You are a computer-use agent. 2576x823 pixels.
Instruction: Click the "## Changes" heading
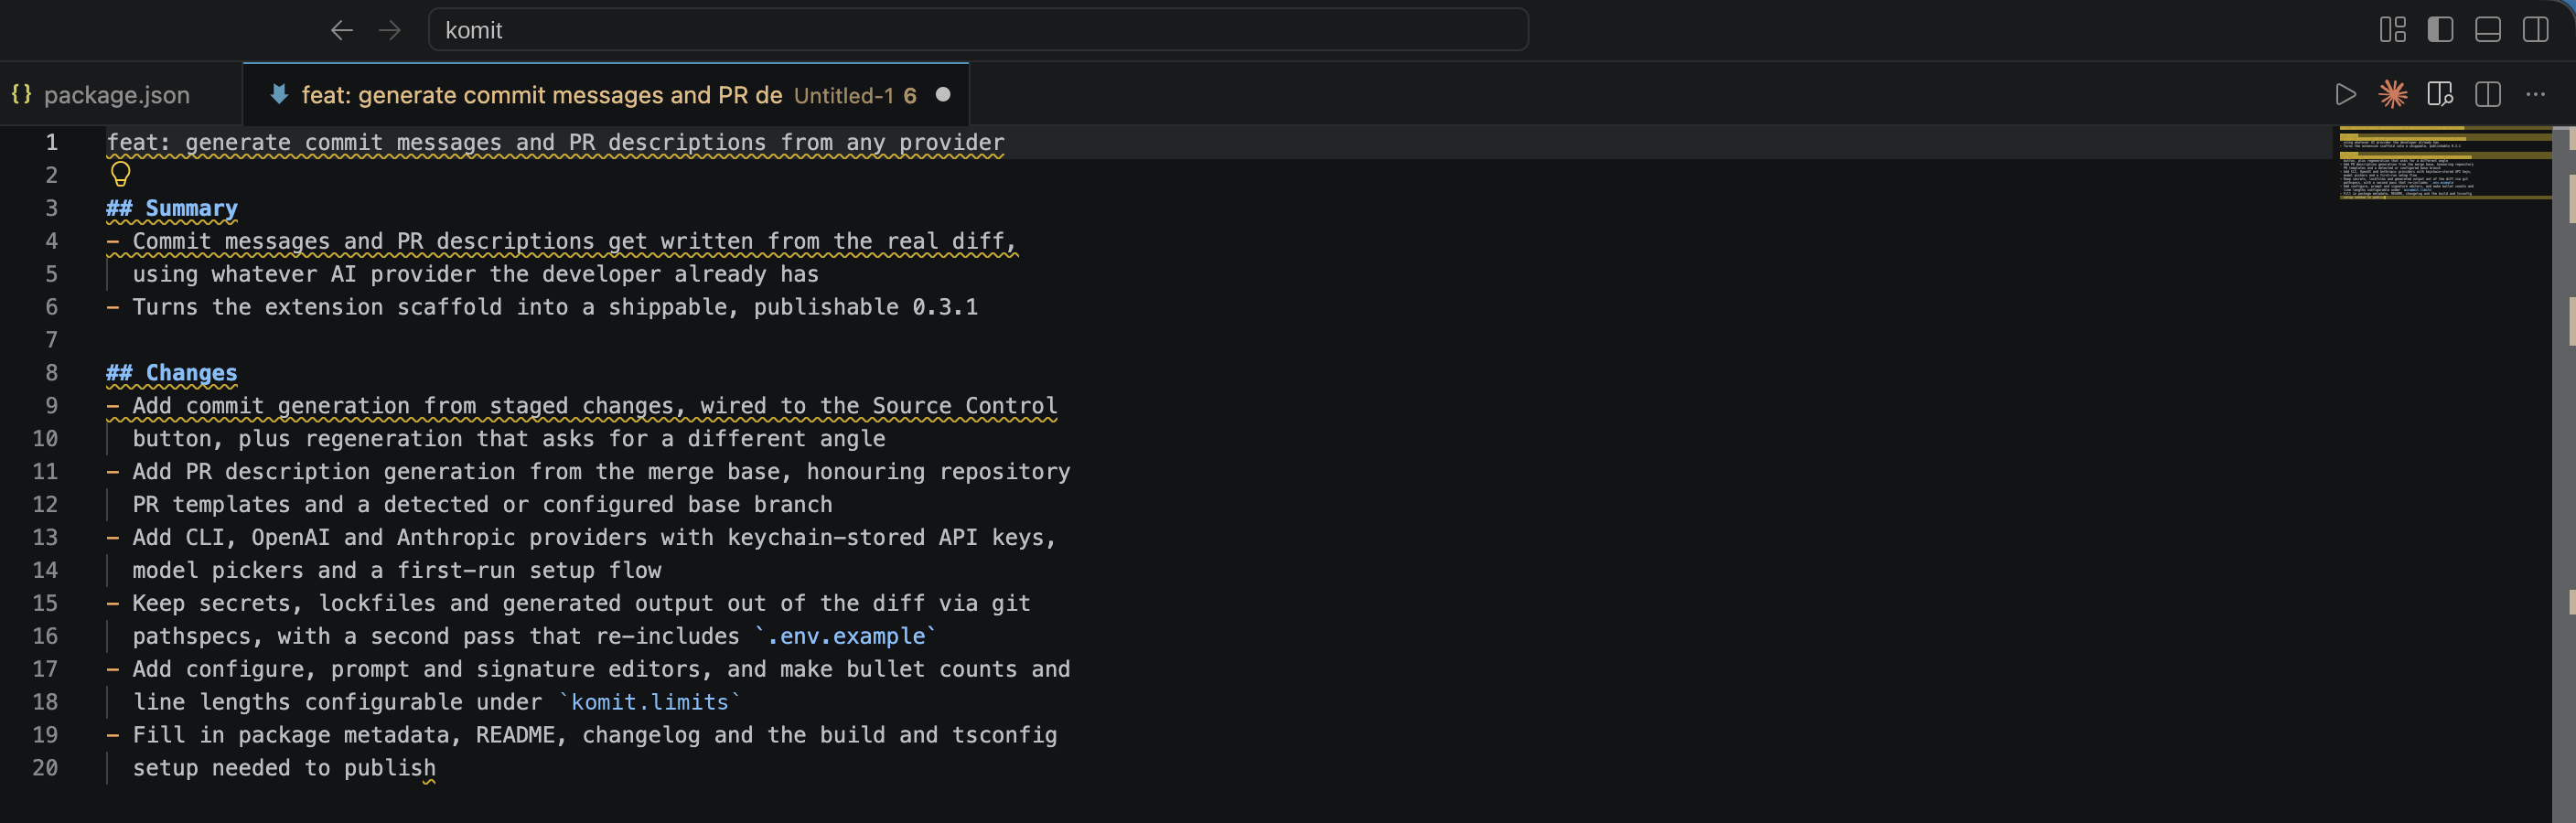[x=172, y=373]
